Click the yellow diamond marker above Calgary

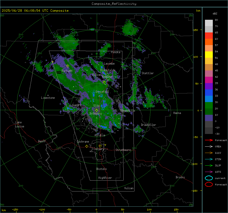coord(100,146)
